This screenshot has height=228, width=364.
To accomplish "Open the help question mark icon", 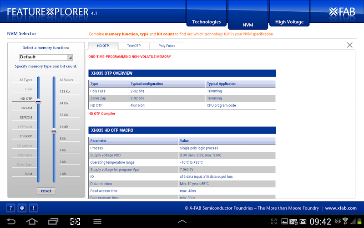I will pyautogui.click(x=10, y=208).
